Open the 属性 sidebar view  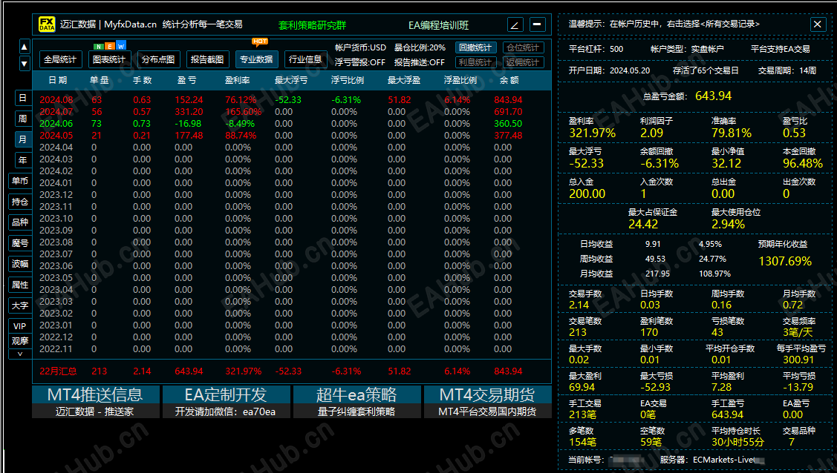click(20, 285)
